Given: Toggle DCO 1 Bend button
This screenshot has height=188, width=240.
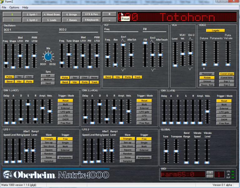Looking at the screenshot, I should tap(9, 81).
